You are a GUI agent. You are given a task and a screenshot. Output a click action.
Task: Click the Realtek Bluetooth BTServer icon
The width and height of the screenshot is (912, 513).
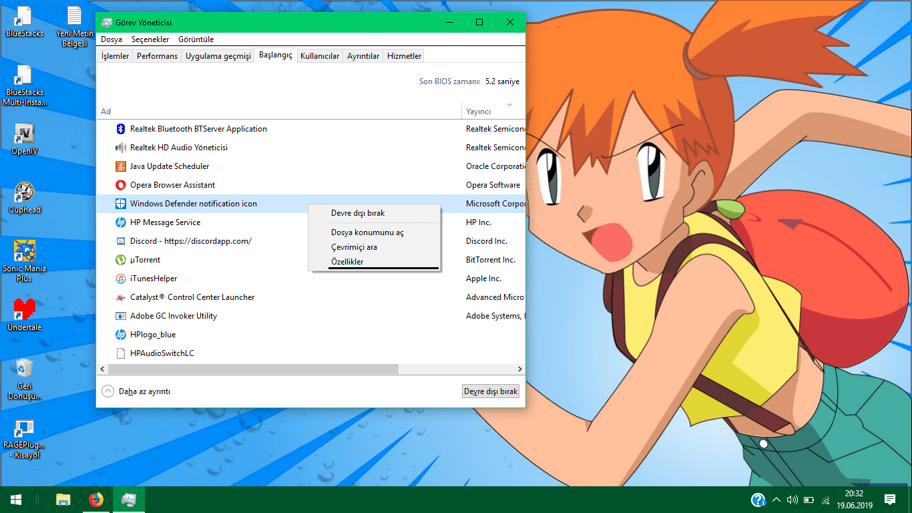[121, 129]
